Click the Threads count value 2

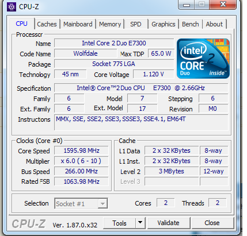pyautogui.click(x=218, y=203)
